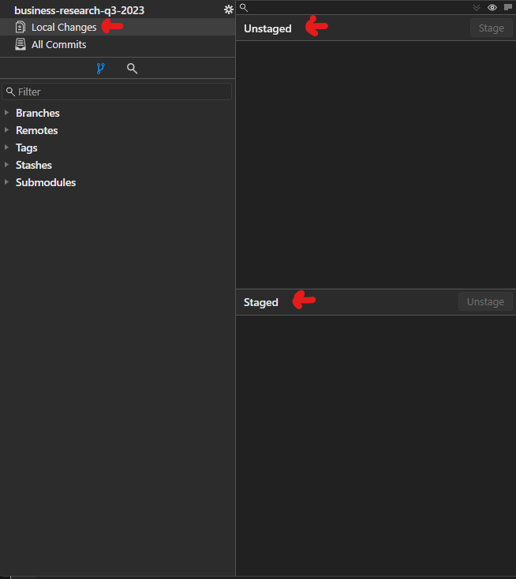Open sidebar search magnifier tab

133,69
